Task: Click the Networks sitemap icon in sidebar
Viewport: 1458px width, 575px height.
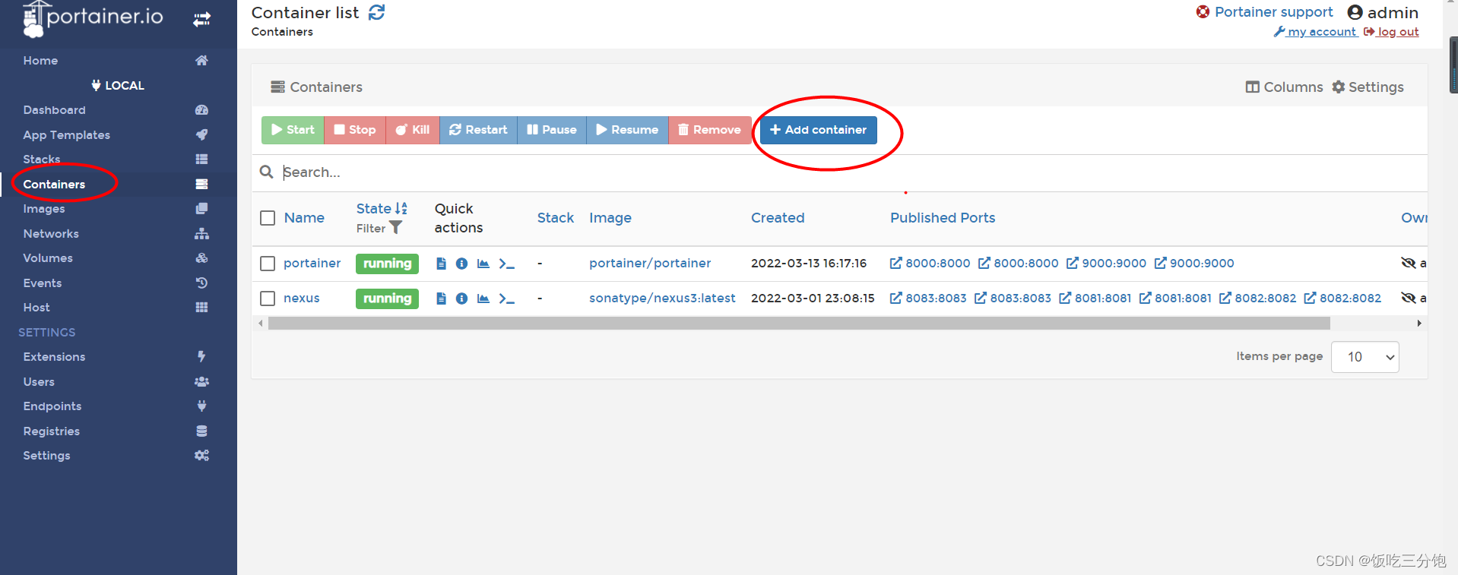Action: coord(201,233)
